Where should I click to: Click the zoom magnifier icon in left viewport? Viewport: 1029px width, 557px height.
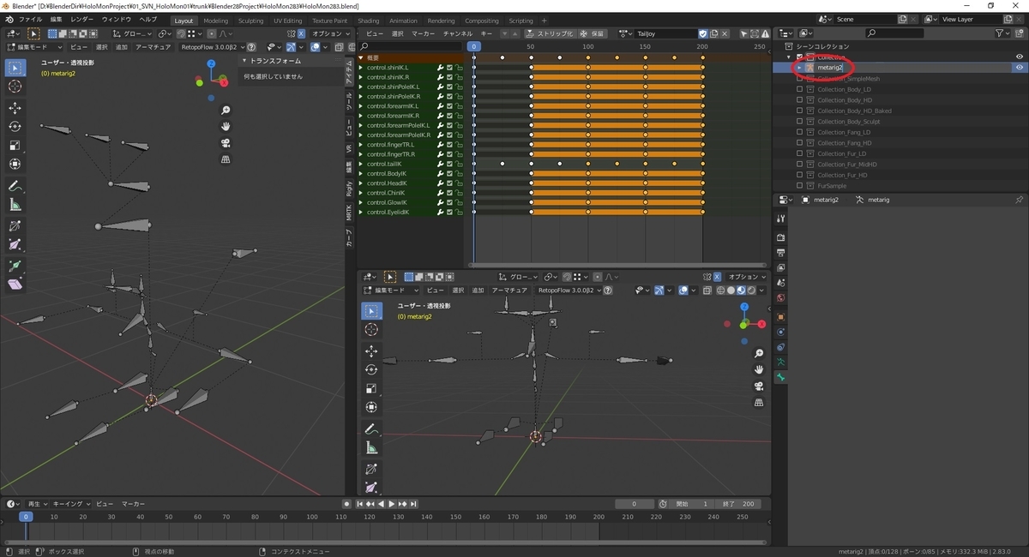click(226, 111)
